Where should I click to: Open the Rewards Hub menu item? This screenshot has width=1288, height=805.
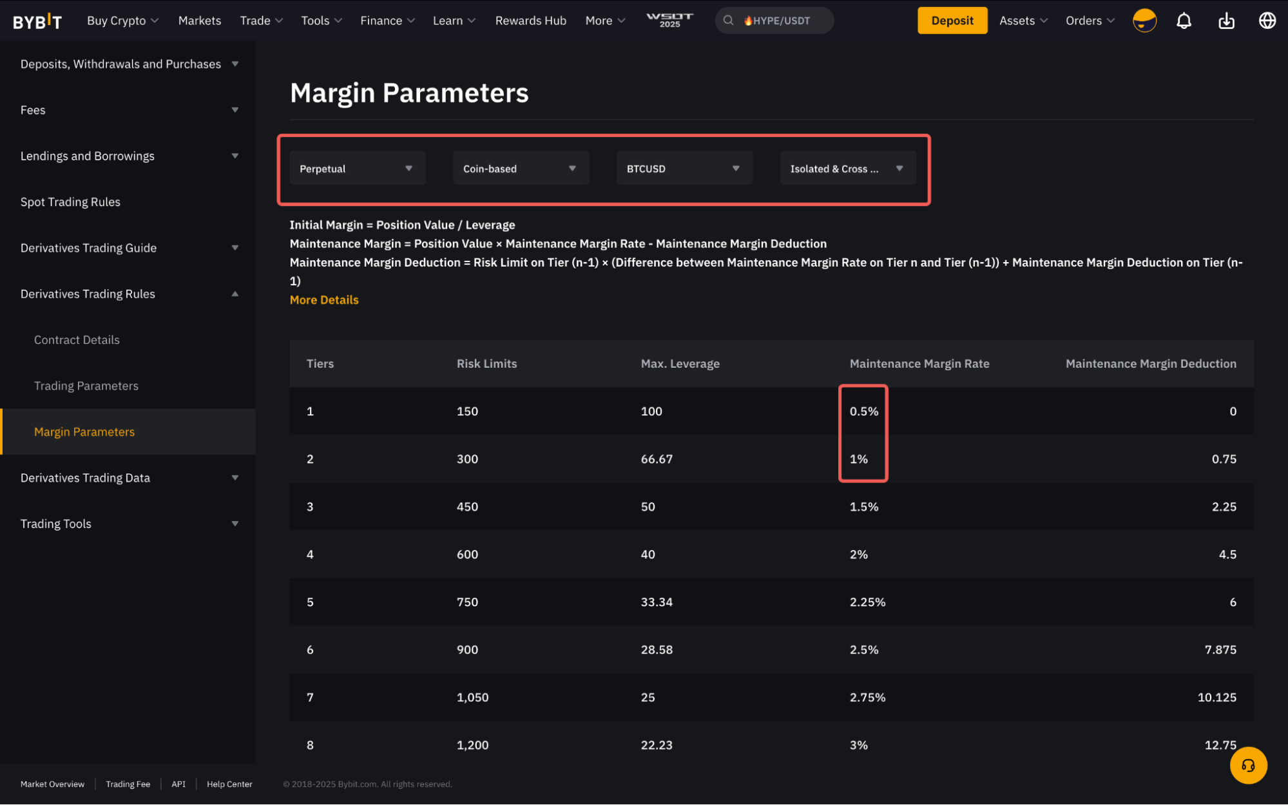point(530,21)
